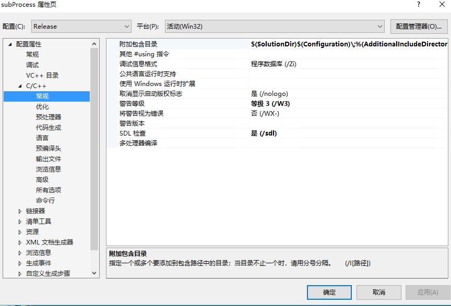Expand the XML 文档生成器 node
Screen dimensions: 451x306
19,242
